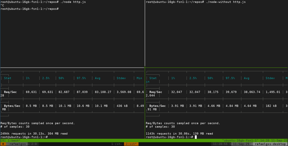This screenshot has height=146, width=288.
Task: Click '# of samples: 30' in right pane
Action: (x=160, y=127)
